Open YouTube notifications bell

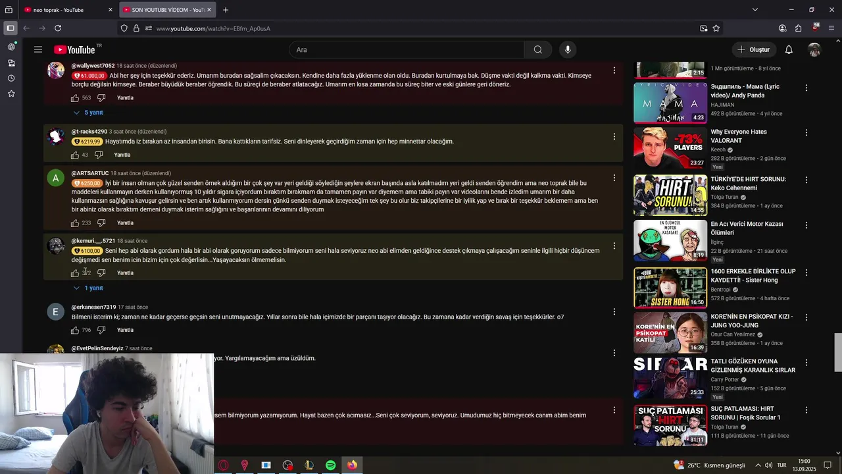(x=789, y=49)
